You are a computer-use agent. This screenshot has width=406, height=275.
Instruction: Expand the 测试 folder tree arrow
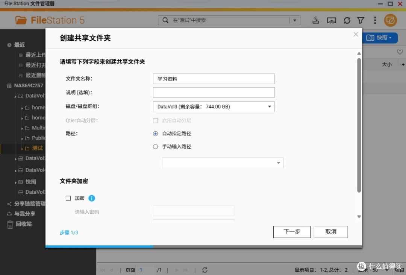pyautogui.click(x=22, y=149)
